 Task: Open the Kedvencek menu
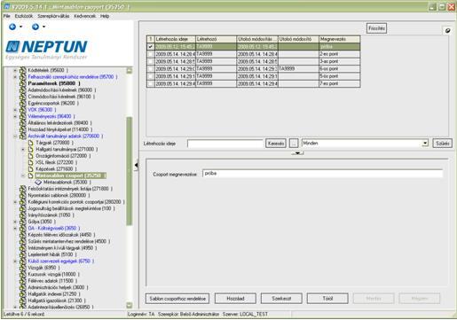(85, 16)
